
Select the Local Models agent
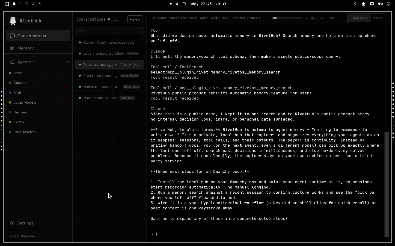click(38, 102)
